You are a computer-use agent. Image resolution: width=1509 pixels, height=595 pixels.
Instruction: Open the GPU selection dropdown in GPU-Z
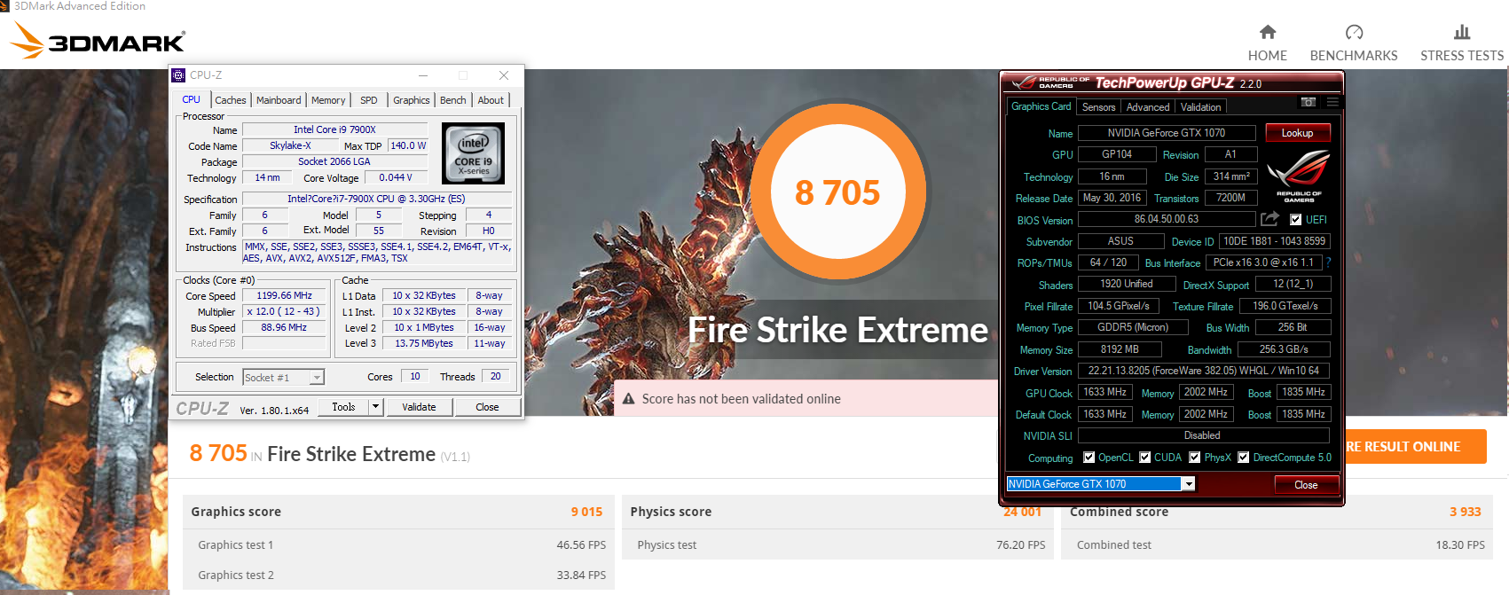pos(1188,484)
